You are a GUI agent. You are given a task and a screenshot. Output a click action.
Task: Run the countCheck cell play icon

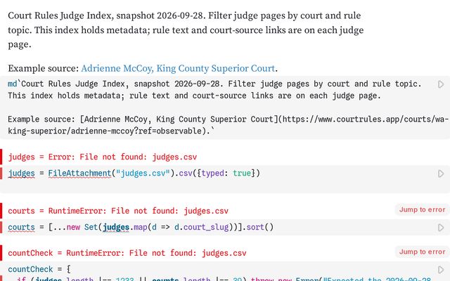coord(441,270)
